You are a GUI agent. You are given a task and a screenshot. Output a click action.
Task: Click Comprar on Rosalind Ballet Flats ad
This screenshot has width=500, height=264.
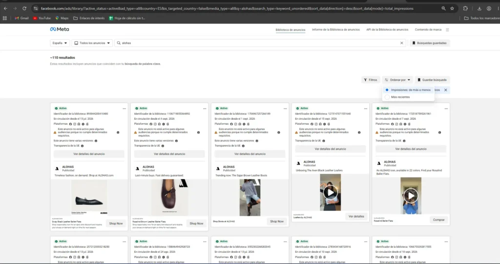tap(438, 220)
